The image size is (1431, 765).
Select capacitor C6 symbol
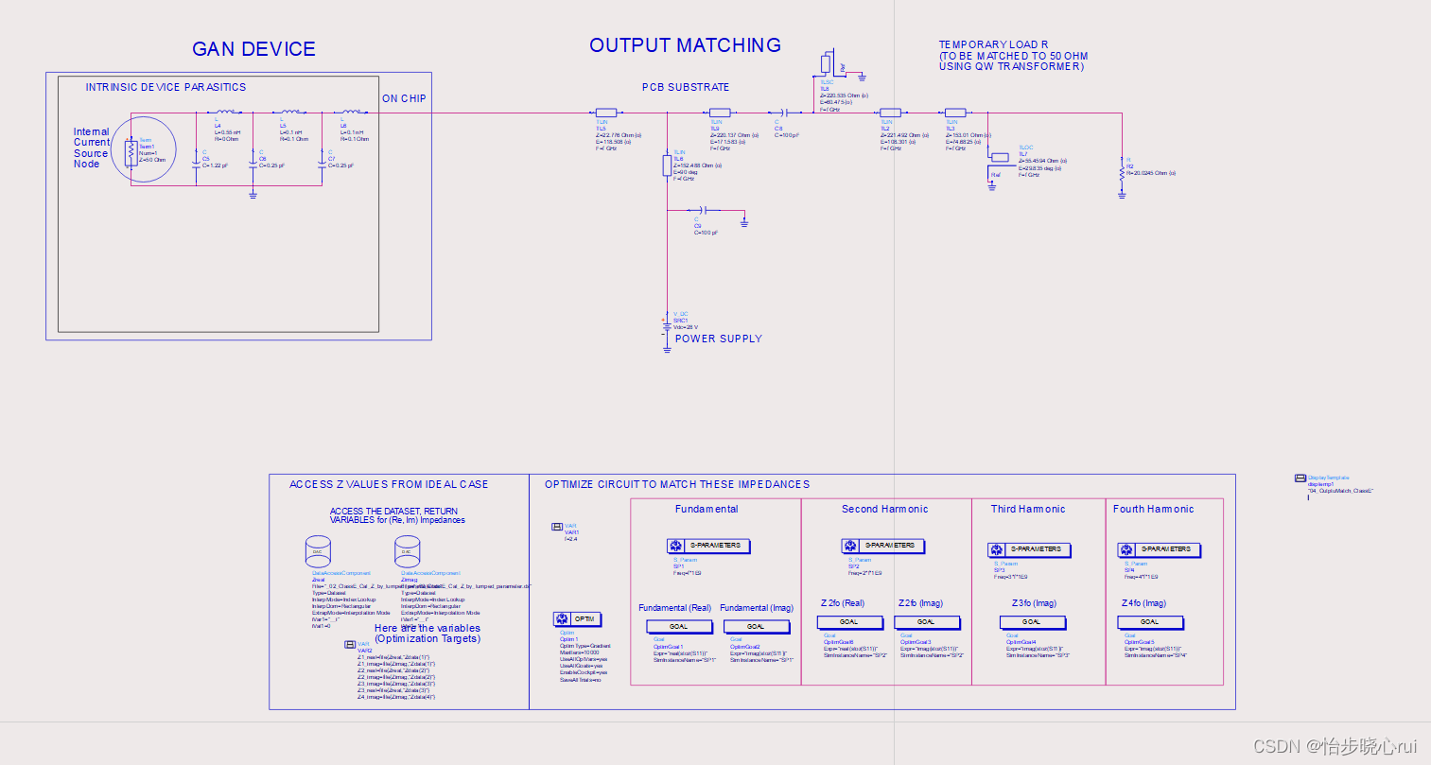click(x=253, y=164)
